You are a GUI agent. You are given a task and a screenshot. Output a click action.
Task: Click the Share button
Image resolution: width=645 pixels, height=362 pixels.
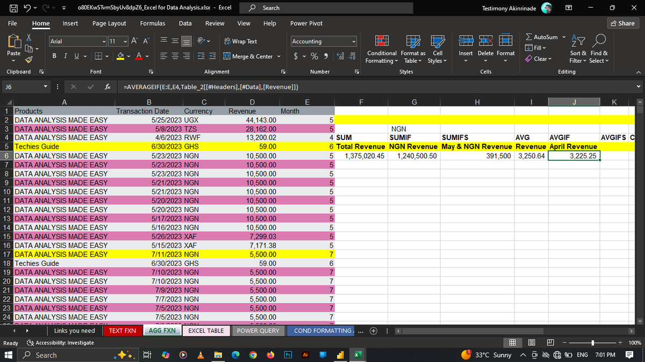pos(622,23)
